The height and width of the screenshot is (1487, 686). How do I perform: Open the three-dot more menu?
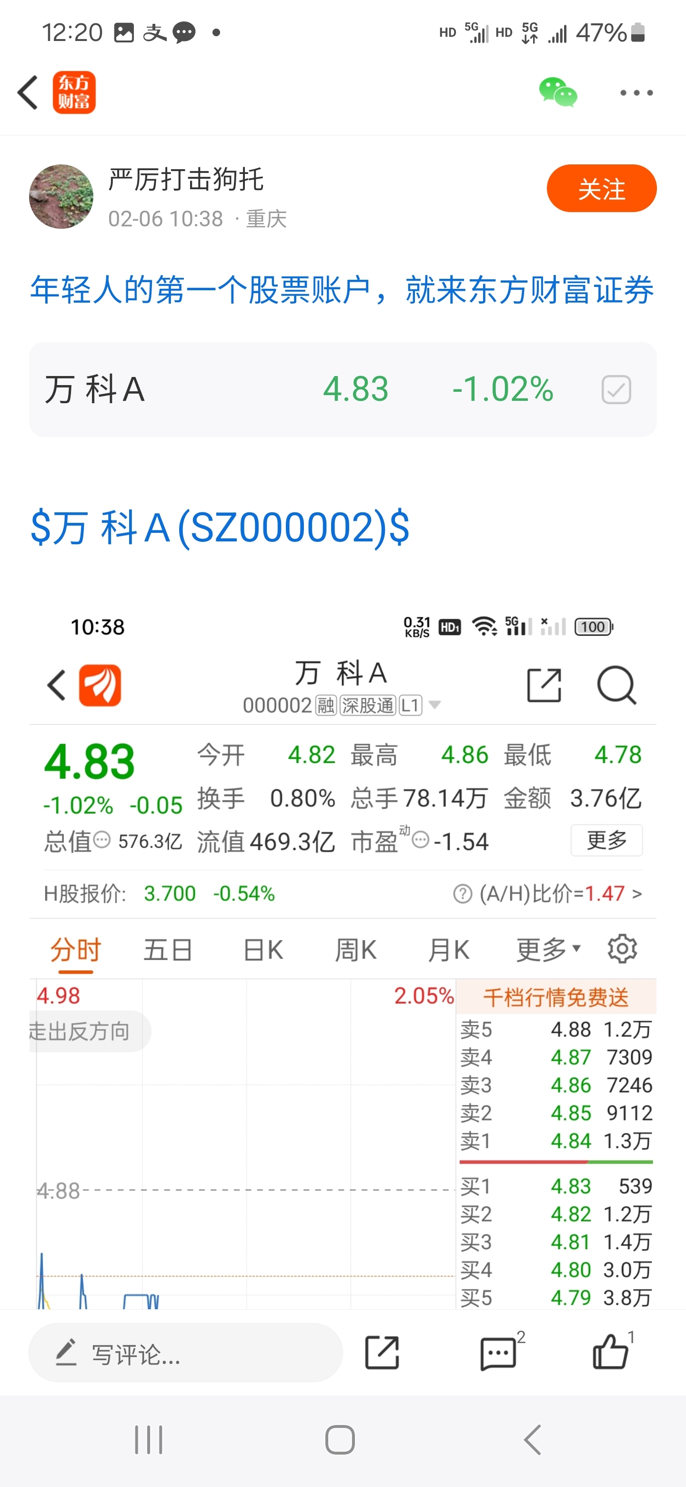[x=636, y=92]
